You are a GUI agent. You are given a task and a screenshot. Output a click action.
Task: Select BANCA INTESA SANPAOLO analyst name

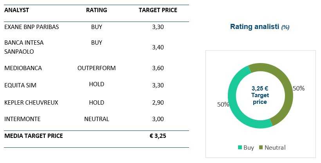(x=24, y=47)
